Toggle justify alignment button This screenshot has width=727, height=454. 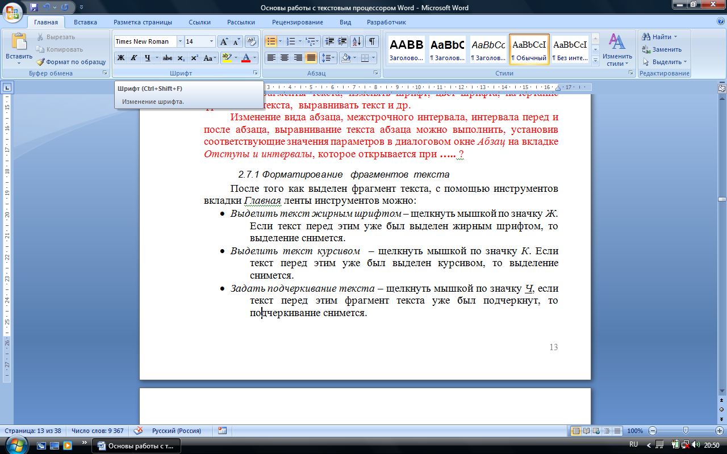click(x=311, y=58)
